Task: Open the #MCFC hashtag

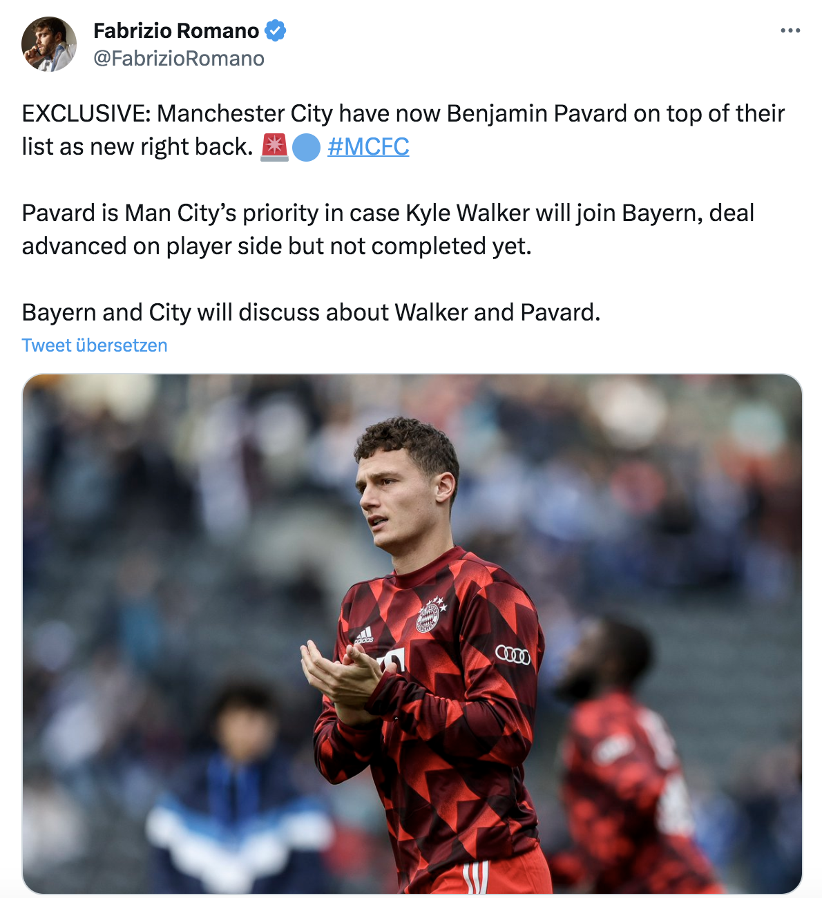Action: (x=368, y=146)
